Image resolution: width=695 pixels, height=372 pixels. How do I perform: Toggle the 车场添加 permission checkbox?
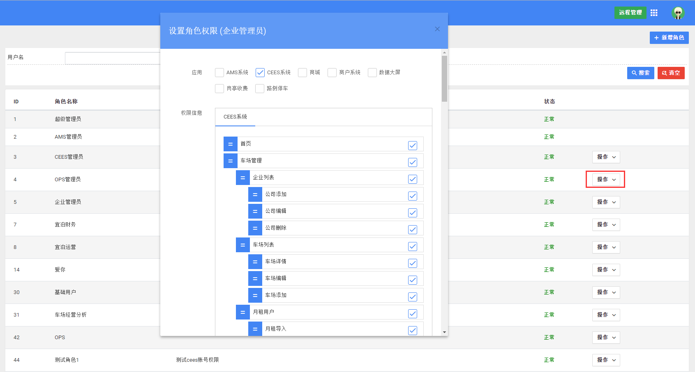click(x=413, y=297)
